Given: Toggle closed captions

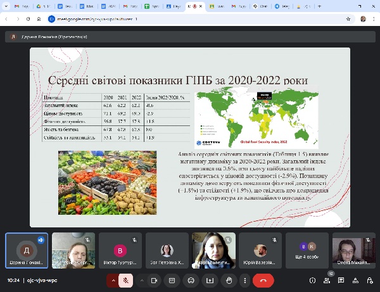Looking at the screenshot, I should (x=172, y=280).
